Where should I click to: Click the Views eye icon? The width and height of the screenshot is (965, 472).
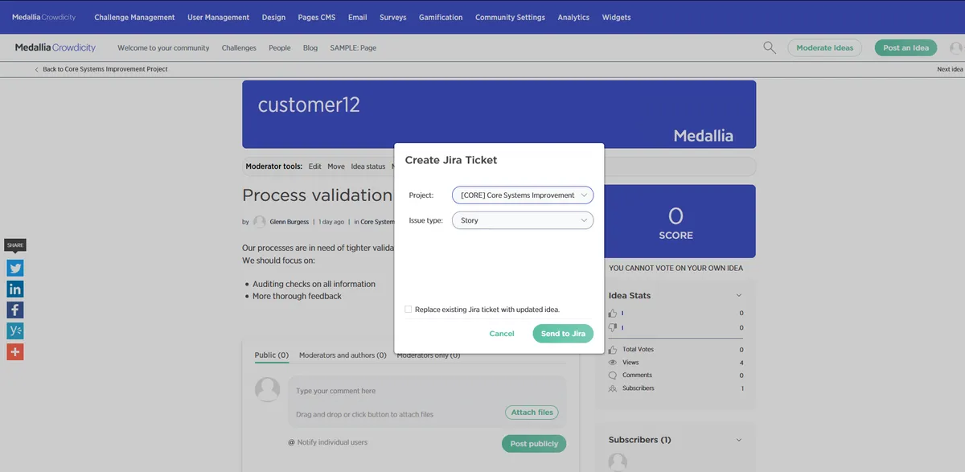(x=613, y=363)
